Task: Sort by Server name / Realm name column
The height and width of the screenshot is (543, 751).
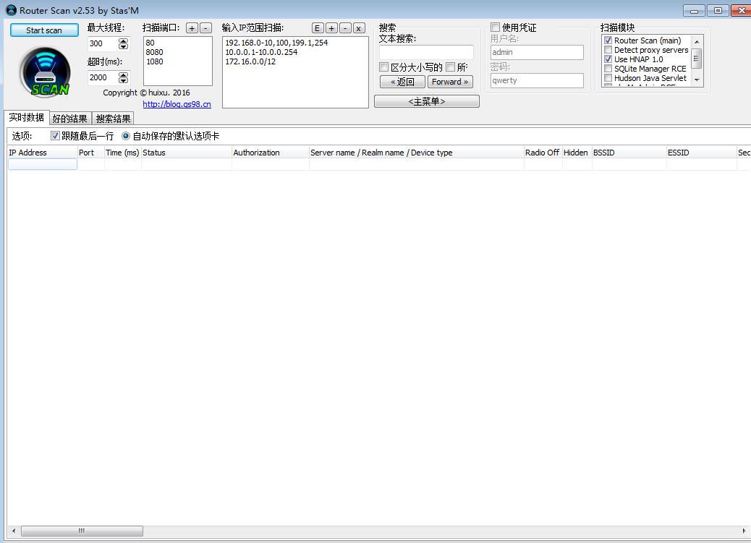Action: tap(416, 153)
